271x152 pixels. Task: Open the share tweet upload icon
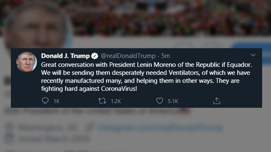(216, 101)
